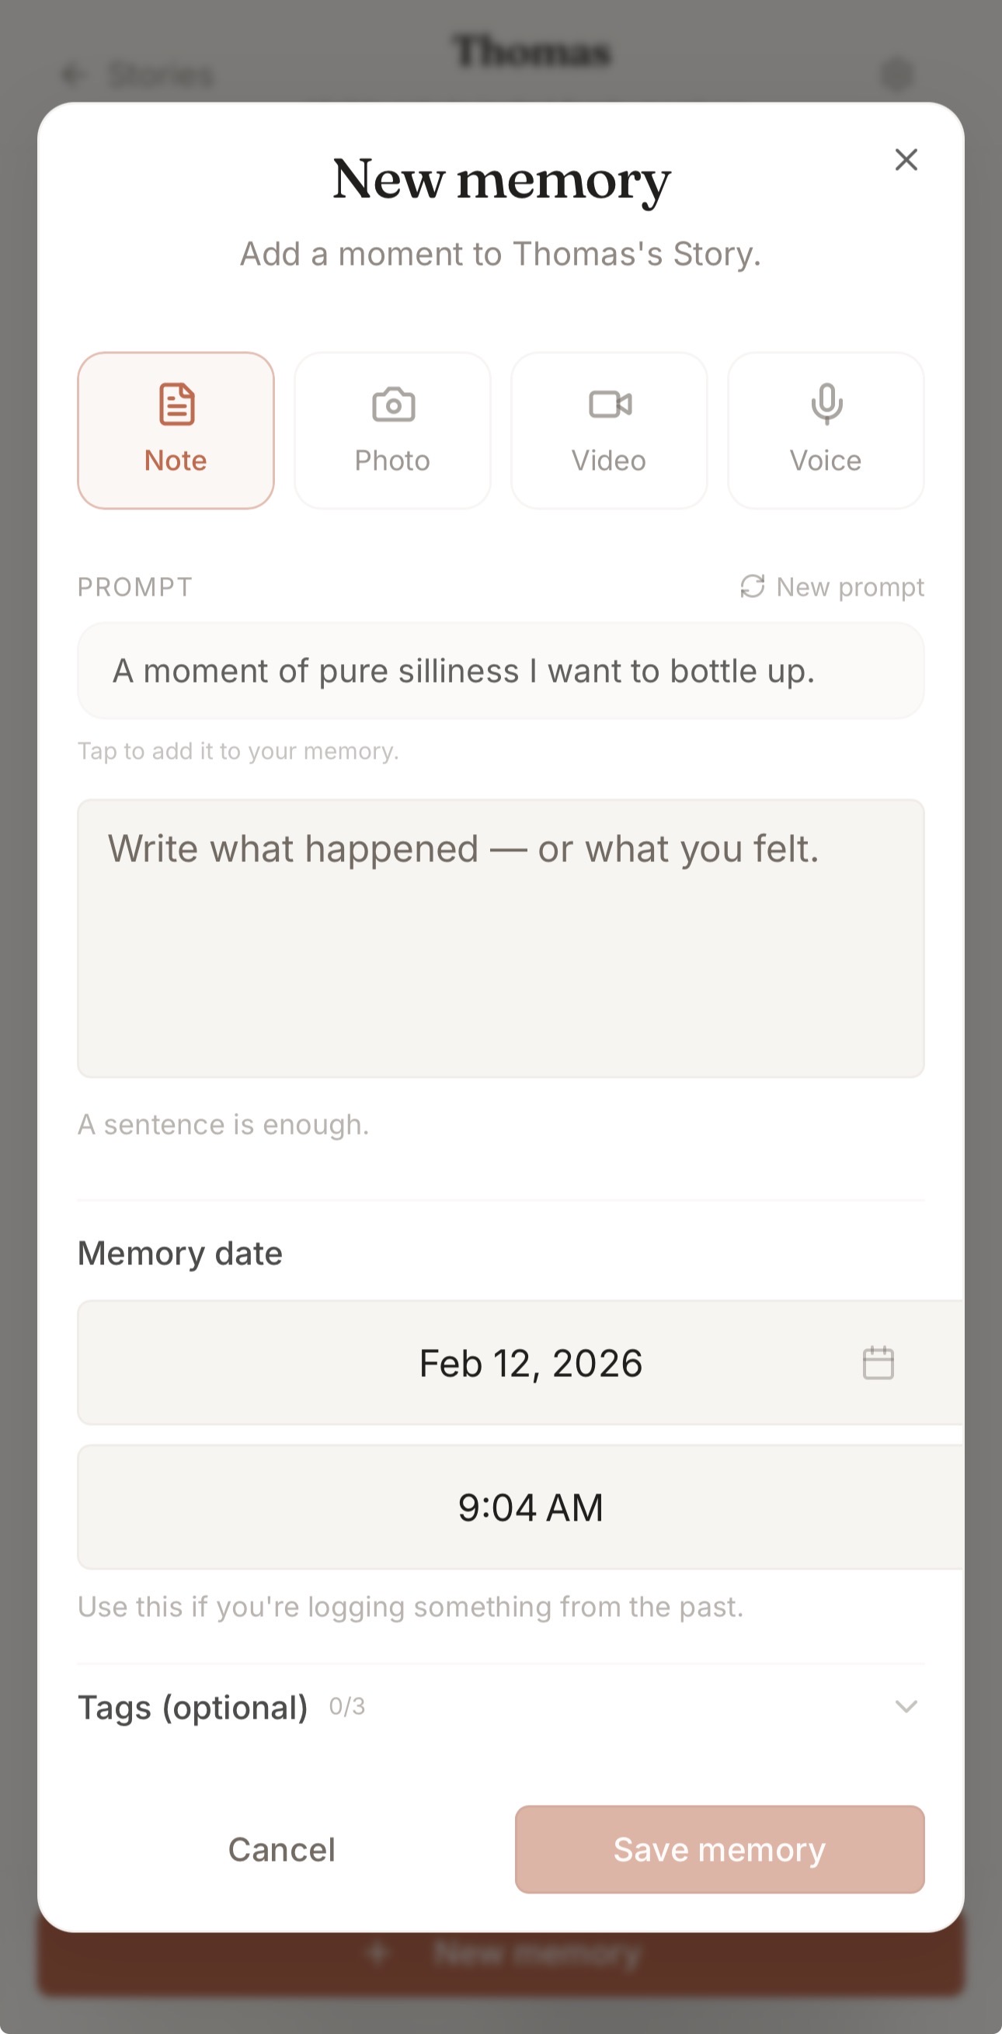Viewport: 1002px width, 2034px height.
Task: Choose the Video memory type
Action: 609,430
